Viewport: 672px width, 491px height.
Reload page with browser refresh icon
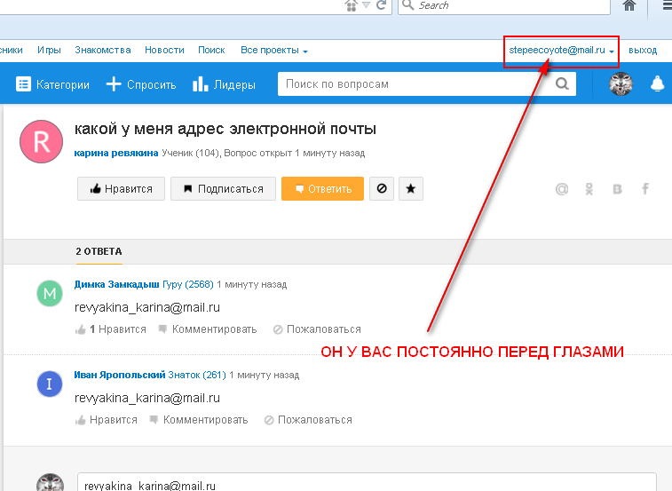click(x=382, y=6)
